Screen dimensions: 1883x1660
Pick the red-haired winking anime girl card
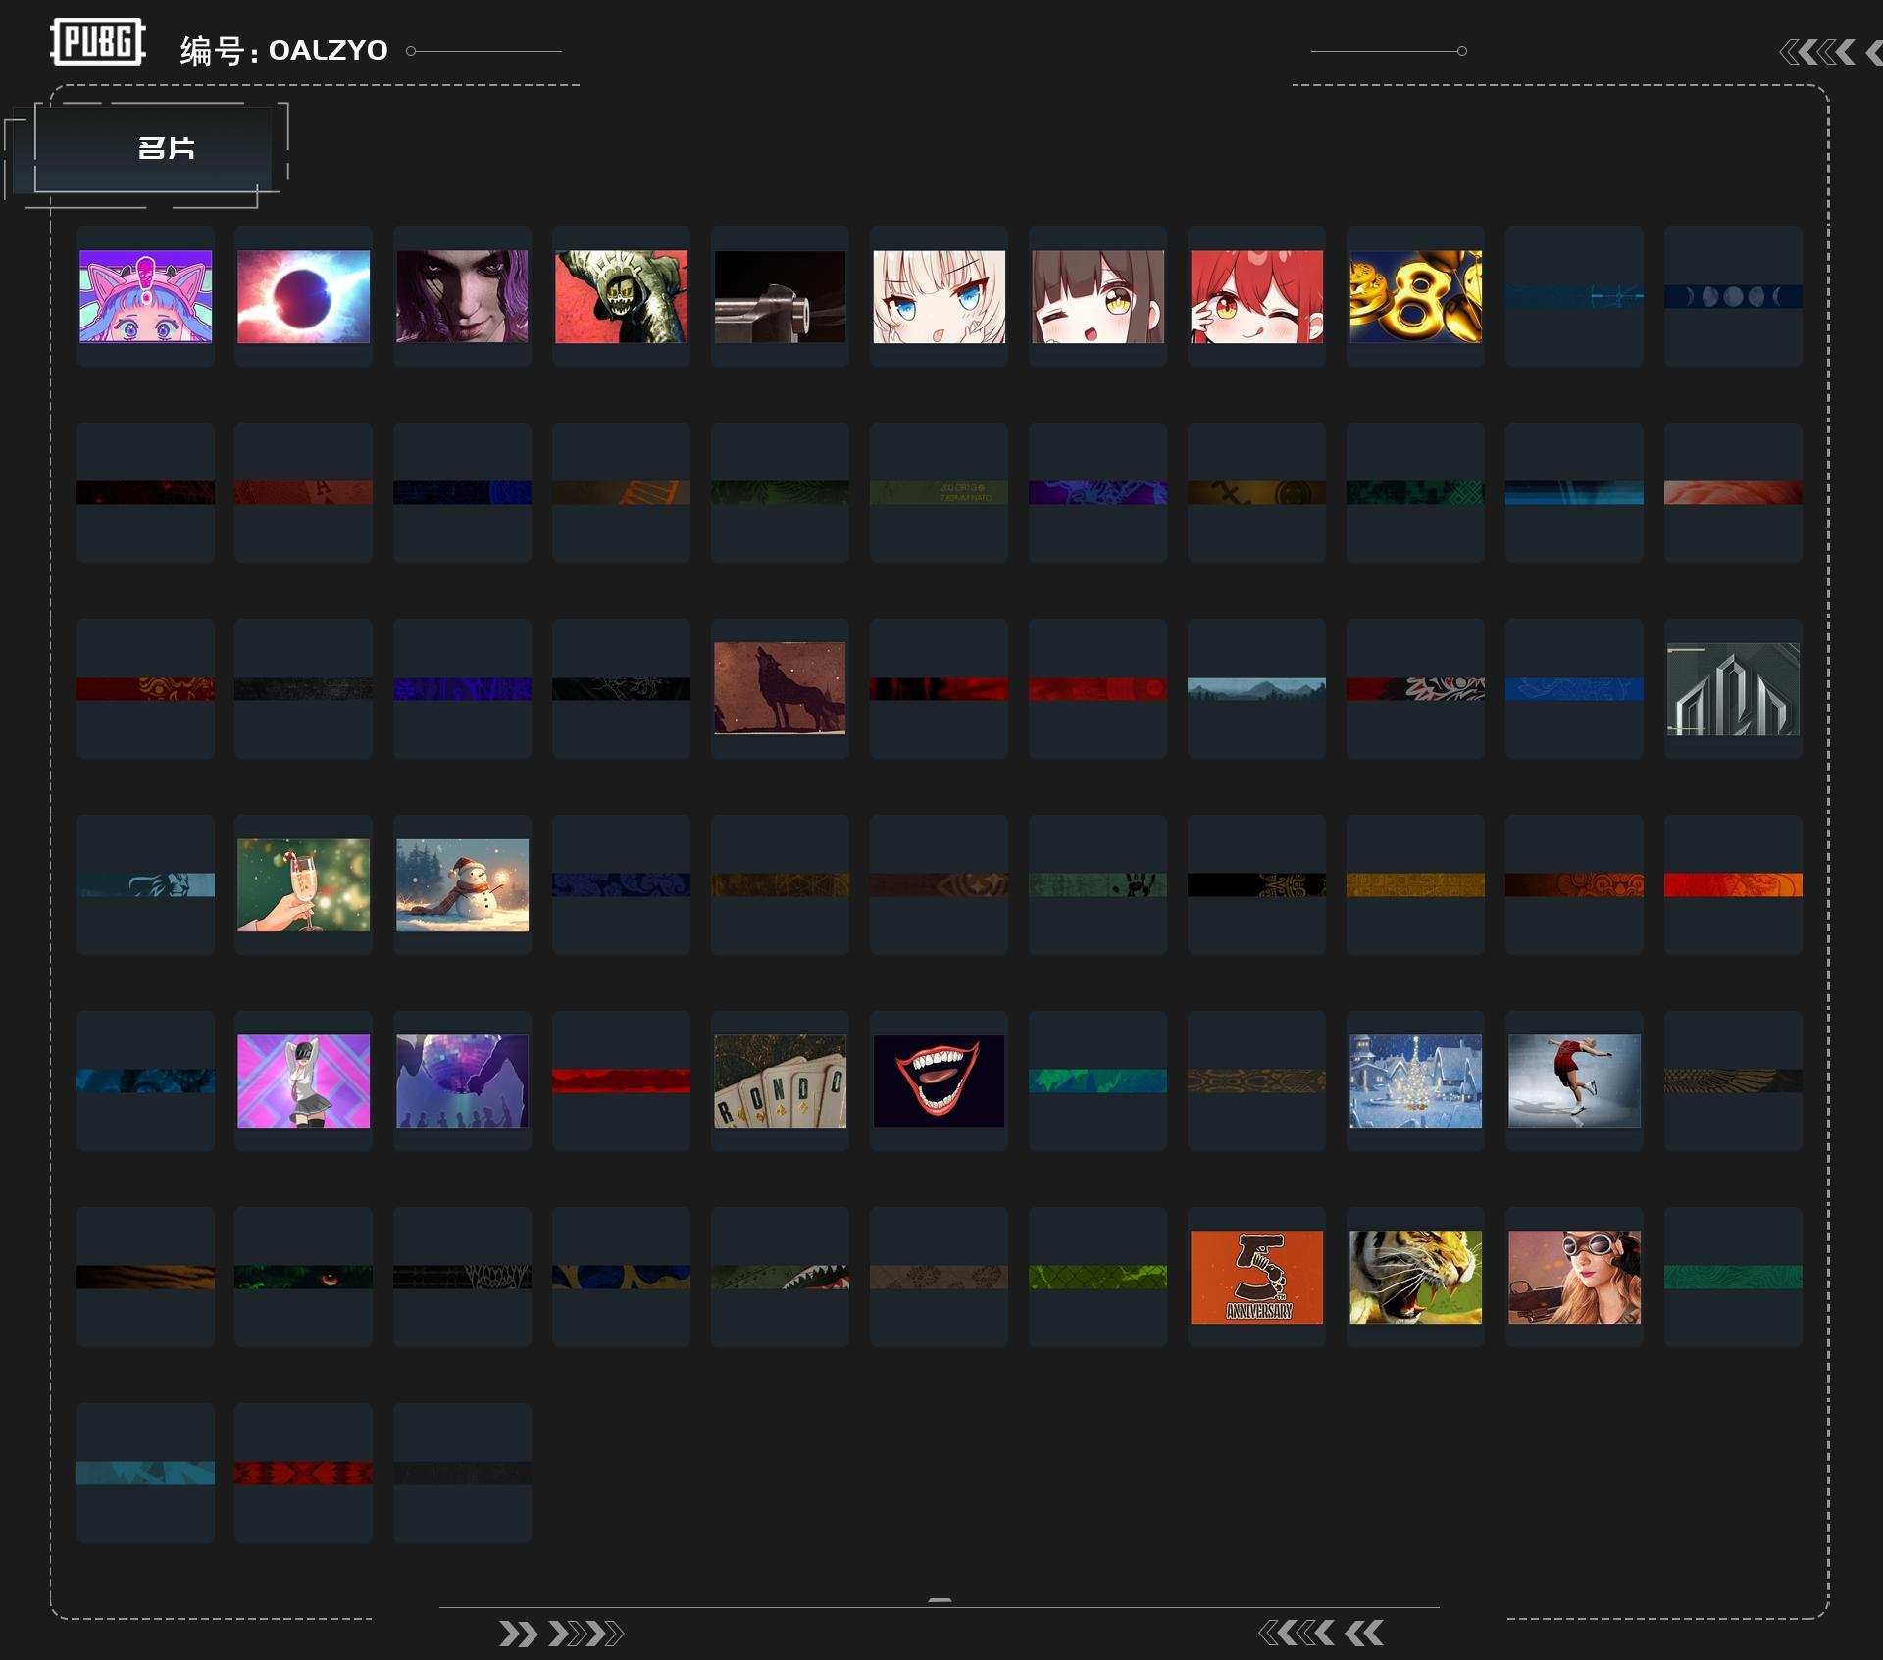click(1256, 296)
